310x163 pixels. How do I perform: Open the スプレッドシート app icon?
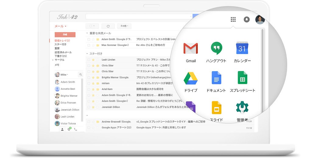[242, 78]
